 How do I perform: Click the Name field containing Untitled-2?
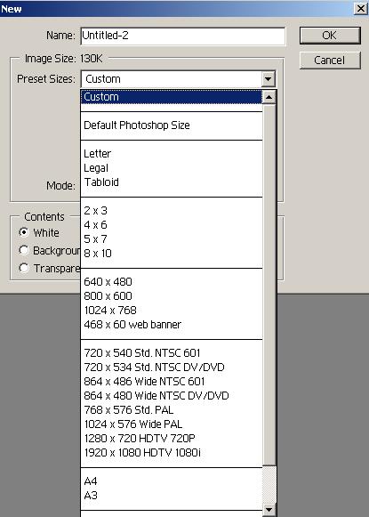pyautogui.click(x=183, y=36)
